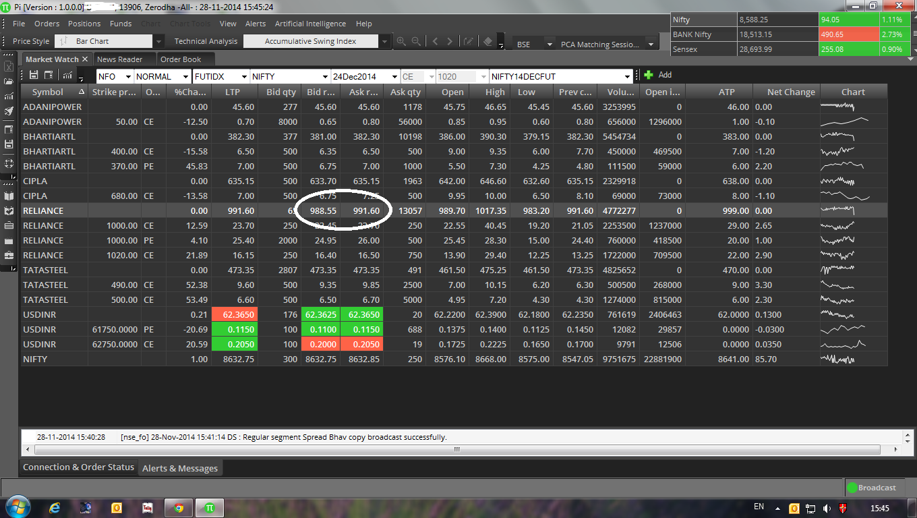The height and width of the screenshot is (518, 917).
Task: Click the sidebar window panel icon
Action: pyautogui.click(x=9, y=129)
